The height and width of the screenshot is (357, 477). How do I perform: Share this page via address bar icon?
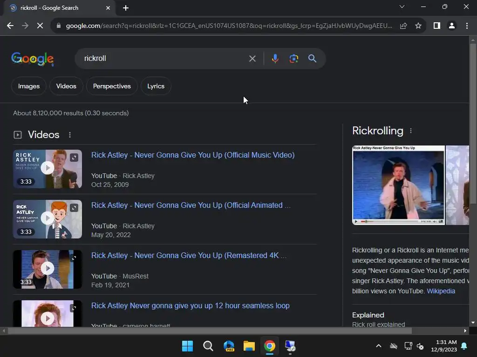[403, 26]
